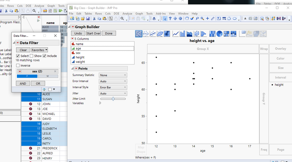This screenshot has height=162, width=292.
Task: Click the Cut scissors icon in Graph Builder toolbar
Action: (x=94, y=19)
